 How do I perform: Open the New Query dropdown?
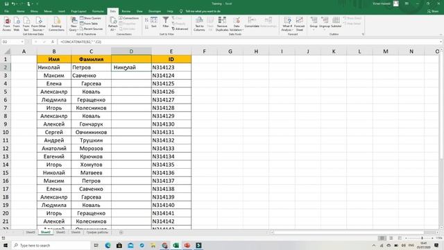74,24
